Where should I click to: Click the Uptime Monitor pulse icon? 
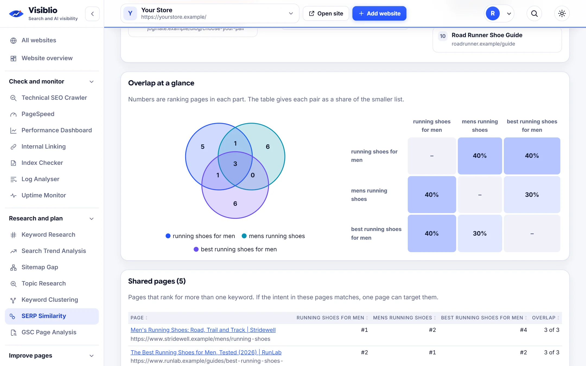pyautogui.click(x=13, y=195)
